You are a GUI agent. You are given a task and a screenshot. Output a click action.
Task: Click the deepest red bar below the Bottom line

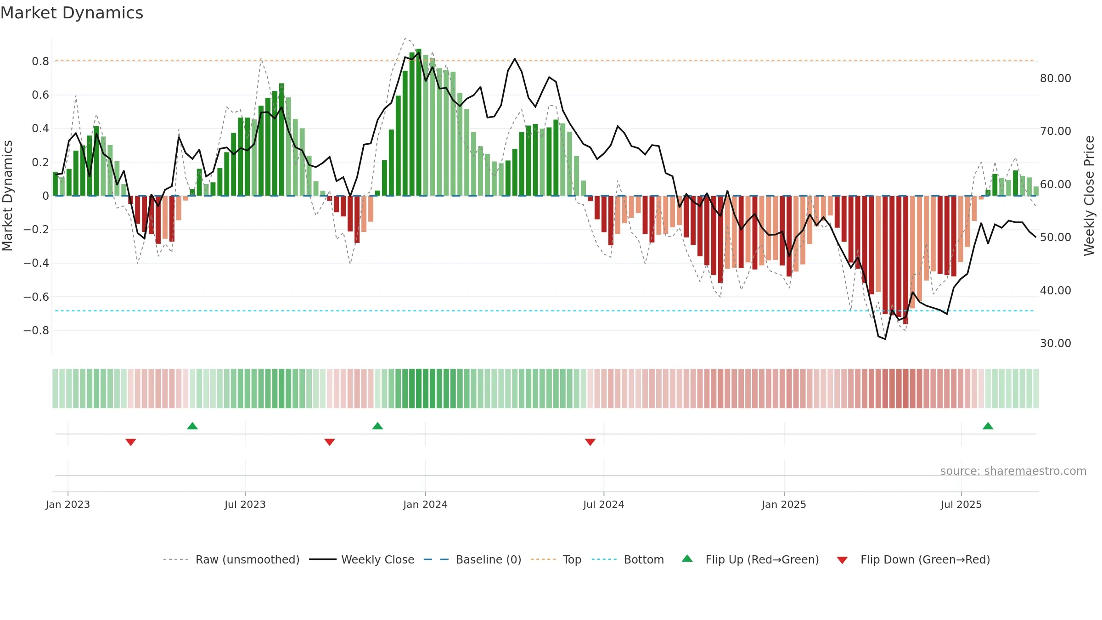click(905, 260)
